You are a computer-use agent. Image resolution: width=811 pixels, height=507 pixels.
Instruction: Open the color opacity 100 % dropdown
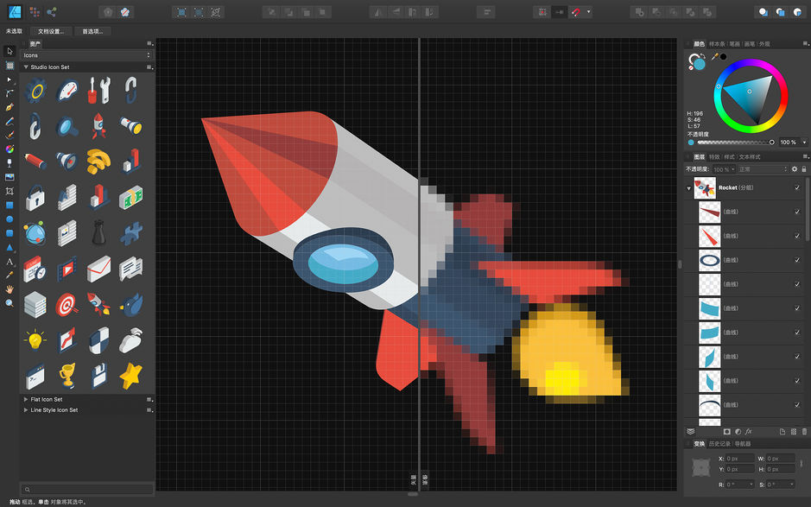coord(804,143)
